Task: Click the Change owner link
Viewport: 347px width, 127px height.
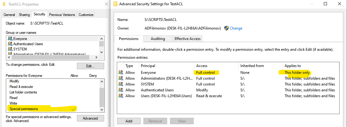Action: click(x=236, y=28)
